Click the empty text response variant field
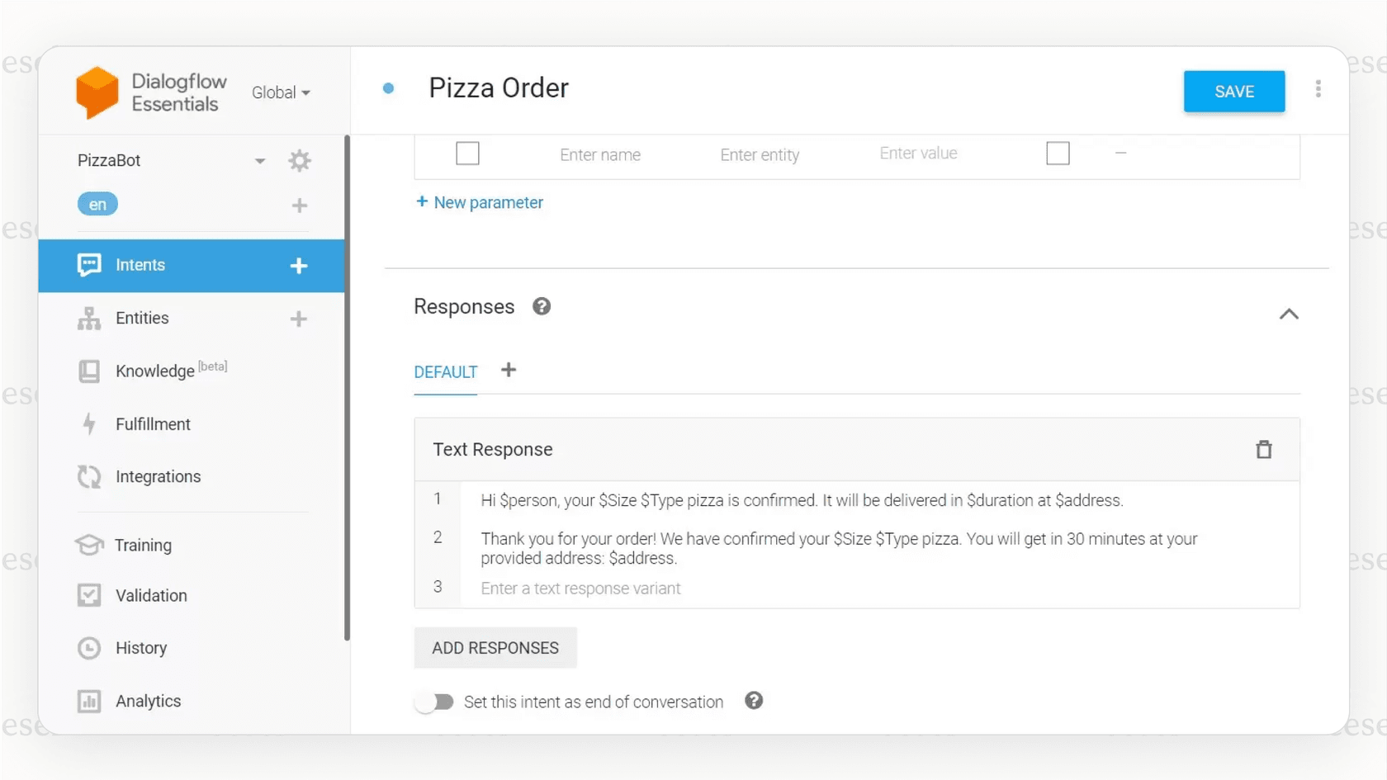 pos(580,588)
